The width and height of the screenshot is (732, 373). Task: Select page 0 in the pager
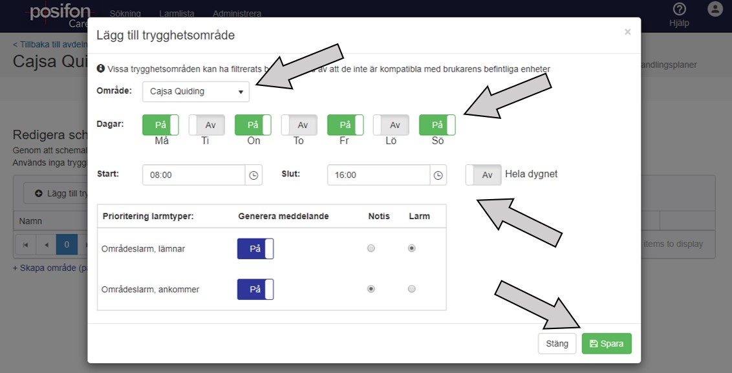(67, 244)
